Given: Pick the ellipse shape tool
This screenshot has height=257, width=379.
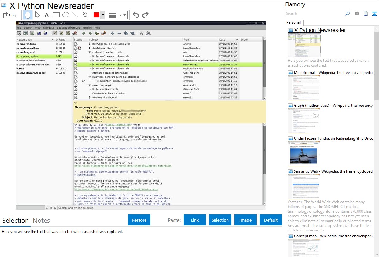Looking at the screenshot, I should [65, 15].
